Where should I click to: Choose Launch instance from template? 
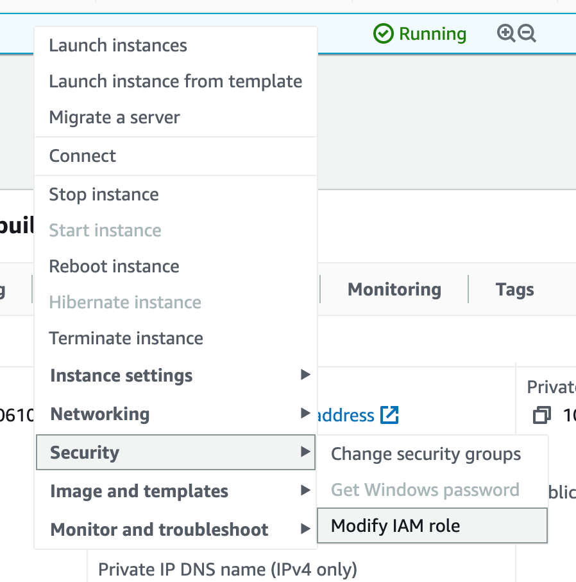coord(176,82)
